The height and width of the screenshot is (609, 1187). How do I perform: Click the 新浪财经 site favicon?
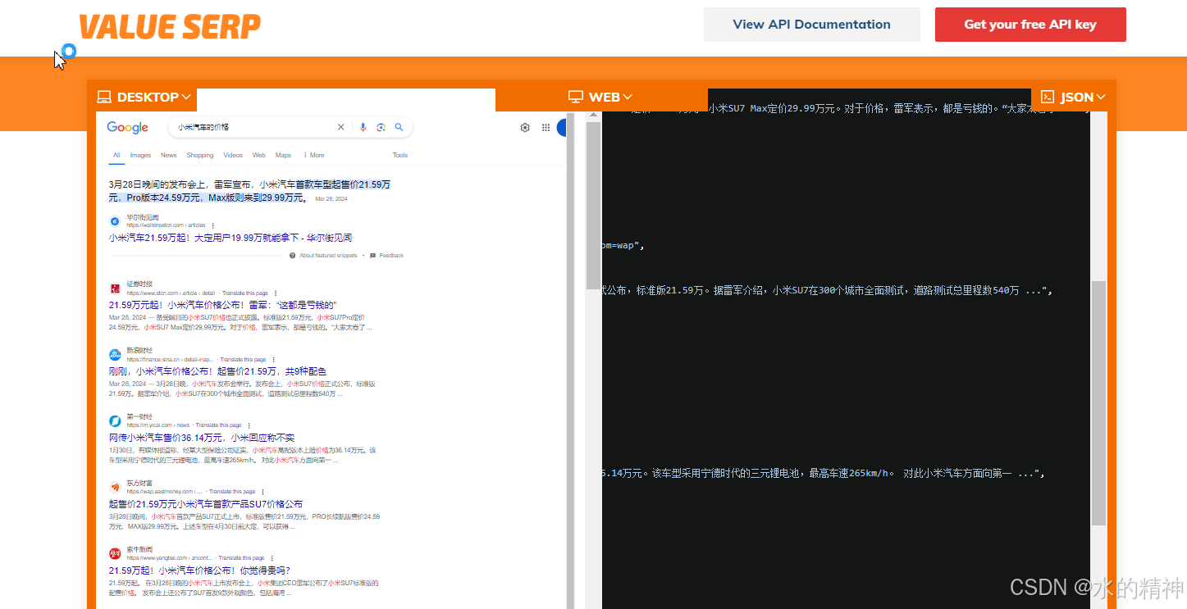point(115,354)
